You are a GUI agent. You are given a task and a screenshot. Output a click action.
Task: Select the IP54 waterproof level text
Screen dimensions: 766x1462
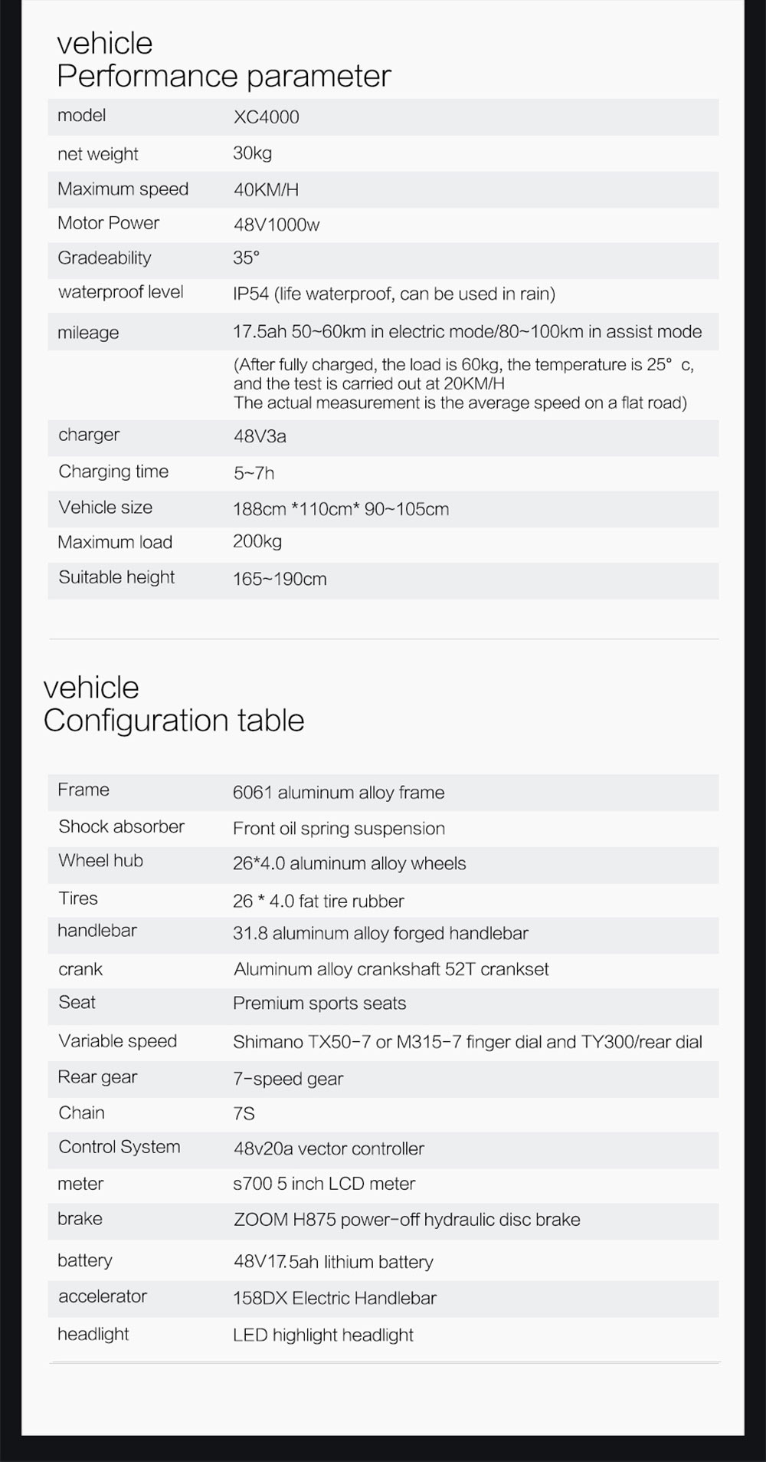tap(394, 294)
